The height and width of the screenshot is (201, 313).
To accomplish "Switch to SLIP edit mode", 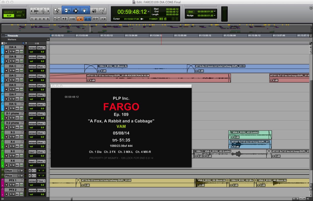I will tap(9, 16).
